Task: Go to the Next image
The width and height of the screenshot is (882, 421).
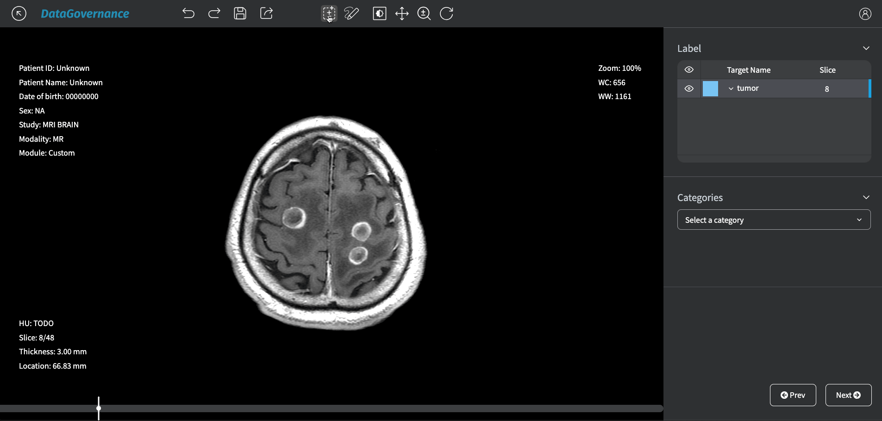Action: [x=848, y=395]
